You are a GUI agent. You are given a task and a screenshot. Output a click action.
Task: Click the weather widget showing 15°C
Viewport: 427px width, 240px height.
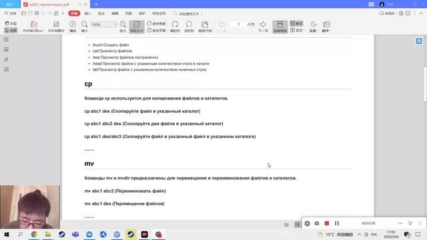[335, 234]
